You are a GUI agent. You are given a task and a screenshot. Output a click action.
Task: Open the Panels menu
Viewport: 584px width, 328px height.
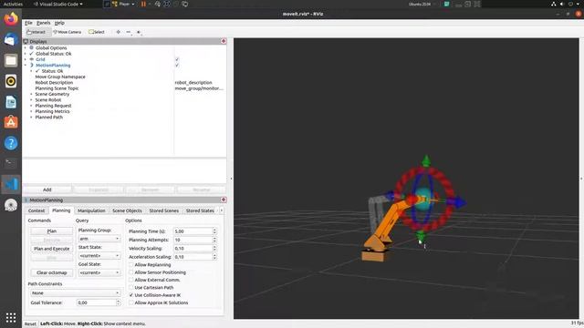44,23
